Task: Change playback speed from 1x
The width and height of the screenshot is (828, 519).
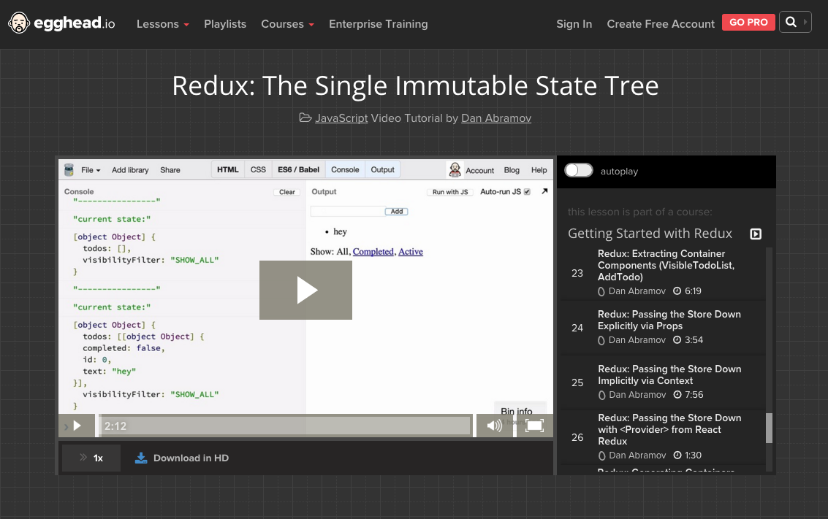Action: click(x=91, y=458)
